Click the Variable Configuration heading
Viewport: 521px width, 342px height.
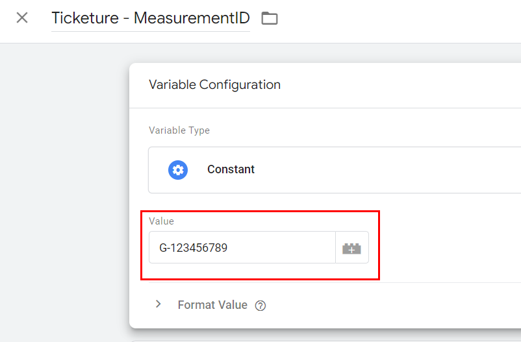point(214,84)
